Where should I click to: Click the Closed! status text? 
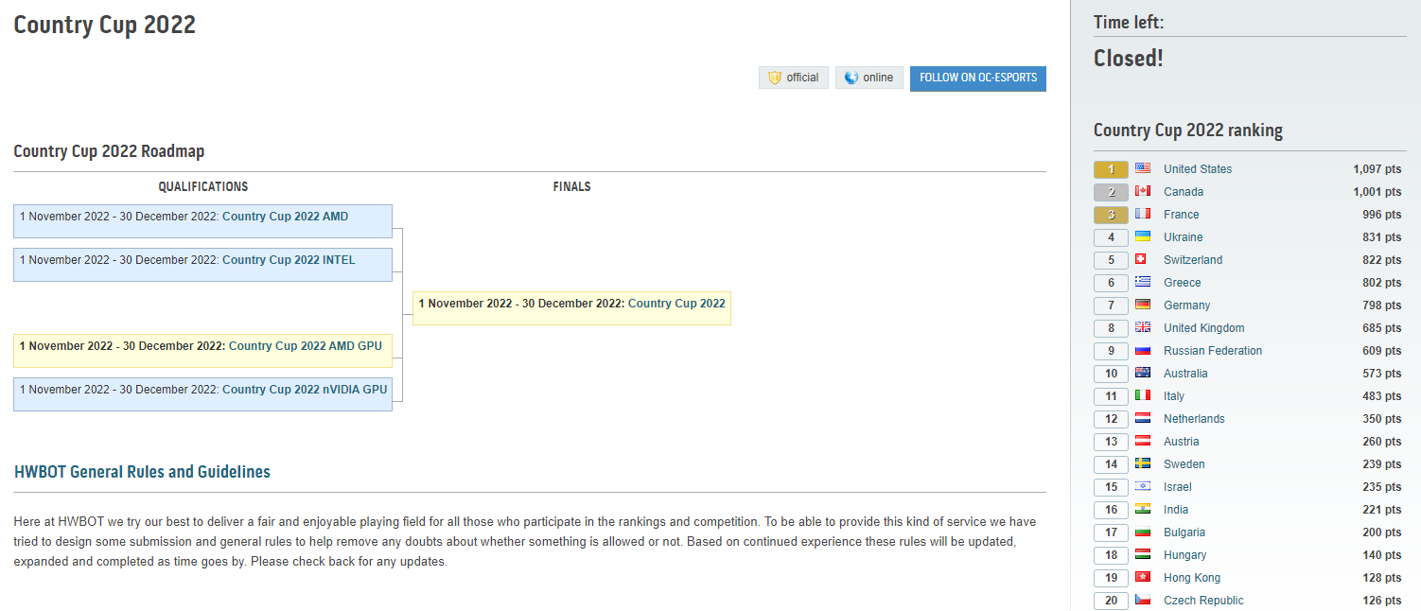[x=1129, y=58]
